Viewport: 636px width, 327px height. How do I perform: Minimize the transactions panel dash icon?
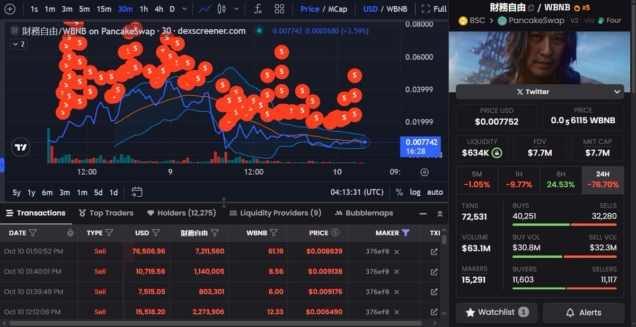(x=423, y=213)
